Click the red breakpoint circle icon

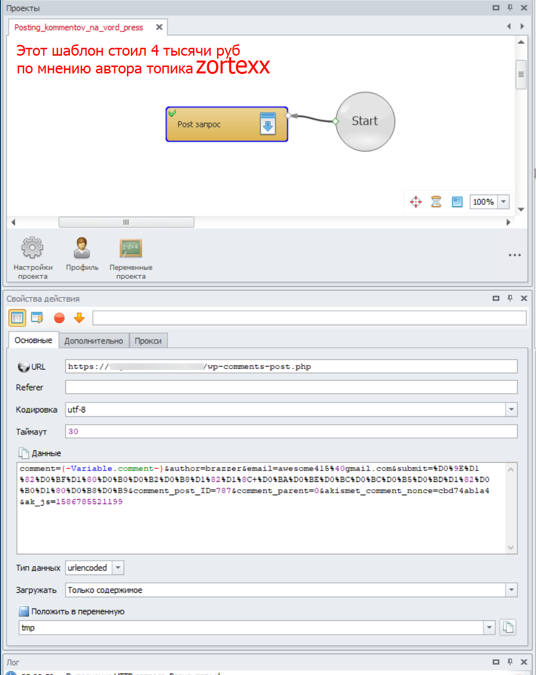(x=60, y=318)
